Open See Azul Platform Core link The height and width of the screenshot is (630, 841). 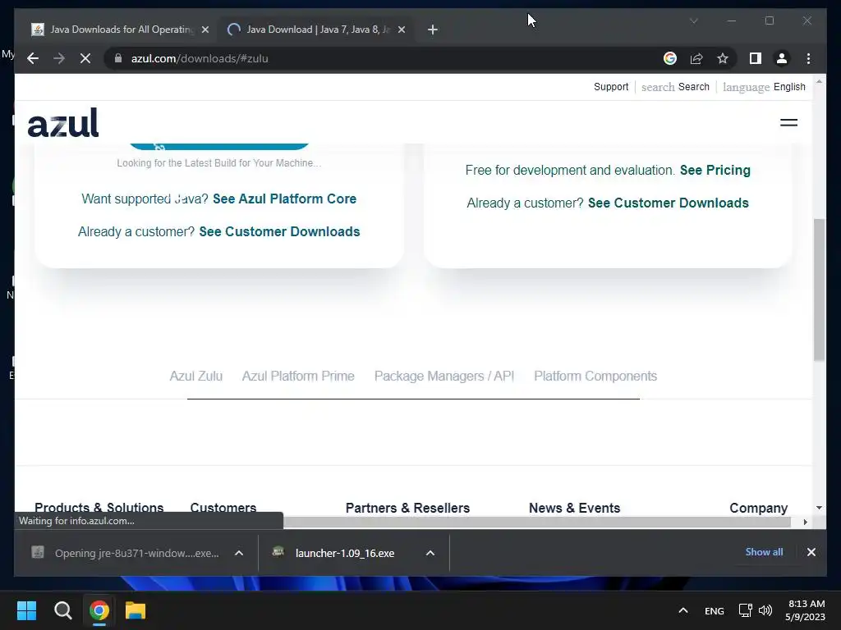(284, 199)
